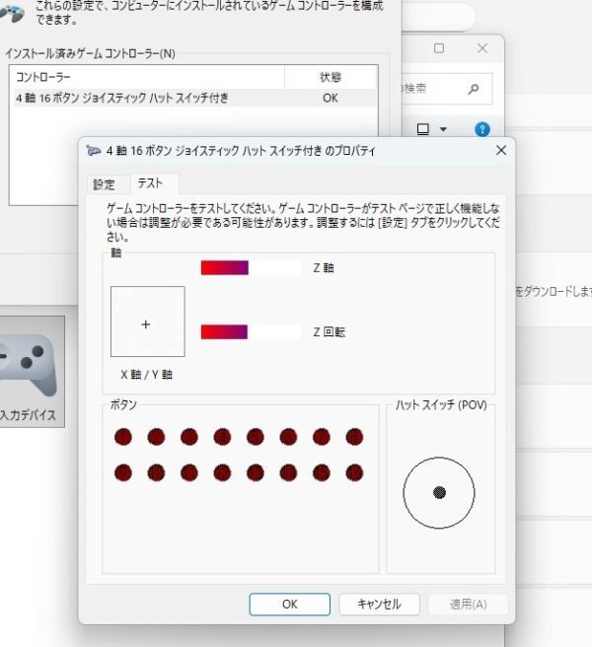Switch to the 設定 tab
The height and width of the screenshot is (647, 592).
[104, 184]
